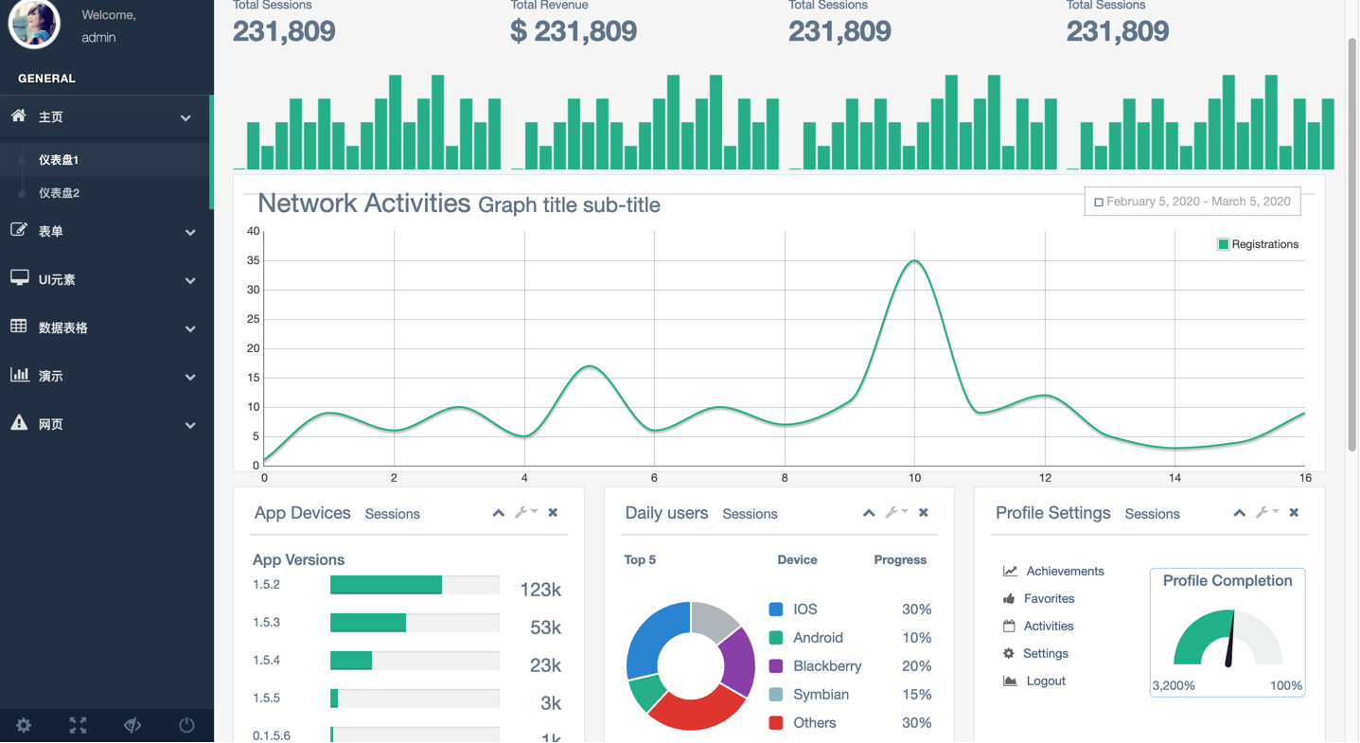Click the red Others legend swatch
This screenshot has height=743, width=1360.
[776, 723]
